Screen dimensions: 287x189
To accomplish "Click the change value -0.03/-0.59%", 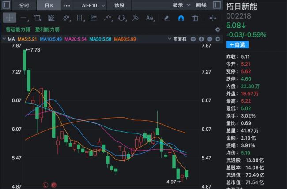I will [x=246, y=35].
